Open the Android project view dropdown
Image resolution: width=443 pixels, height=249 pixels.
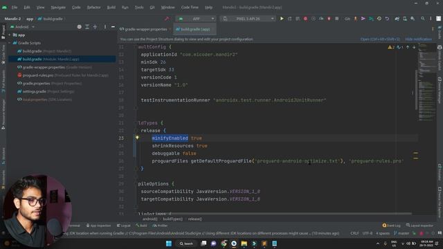point(22,27)
